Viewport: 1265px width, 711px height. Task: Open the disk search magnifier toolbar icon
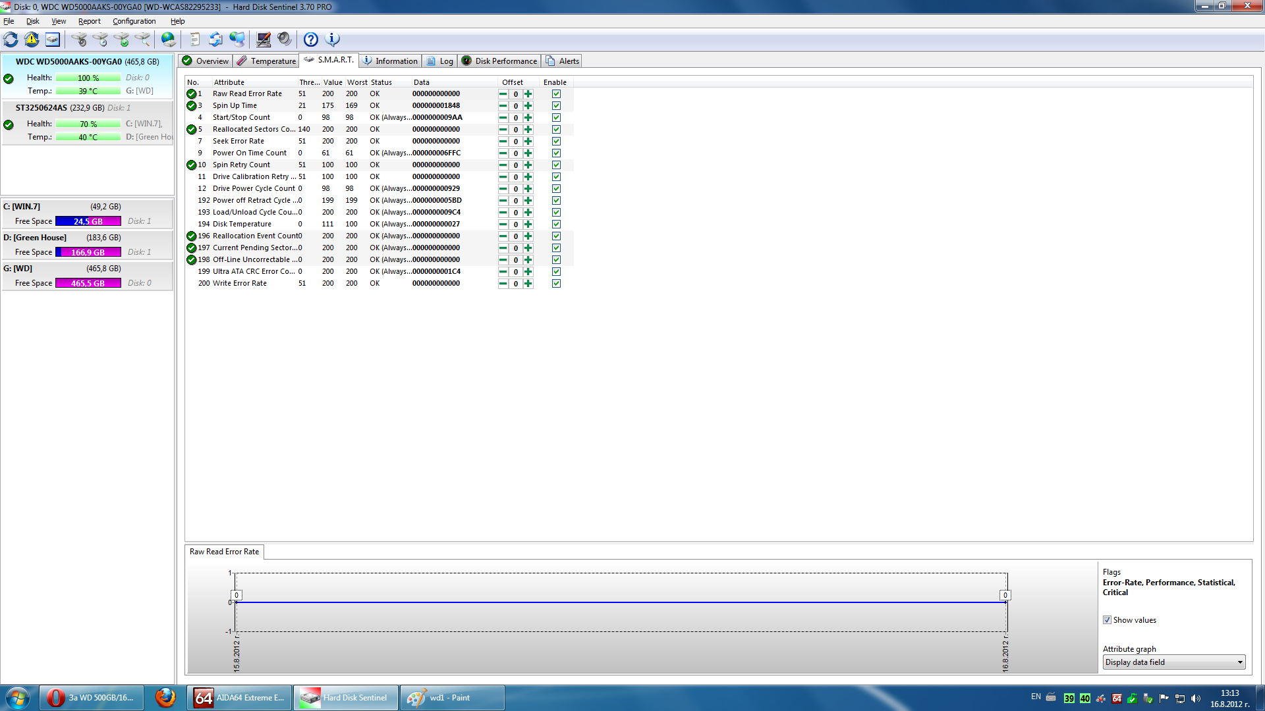[144, 39]
